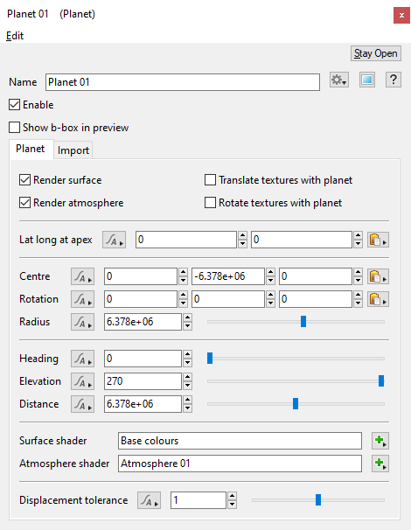
Task: Open the Edit menu
Action: 15,36
